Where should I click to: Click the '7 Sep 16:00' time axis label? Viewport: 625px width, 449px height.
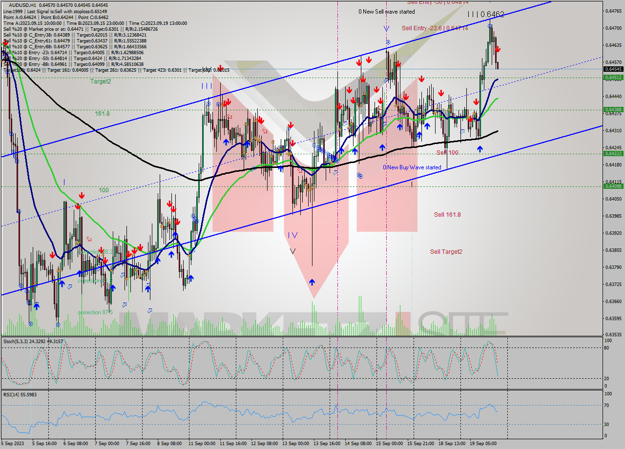click(138, 444)
